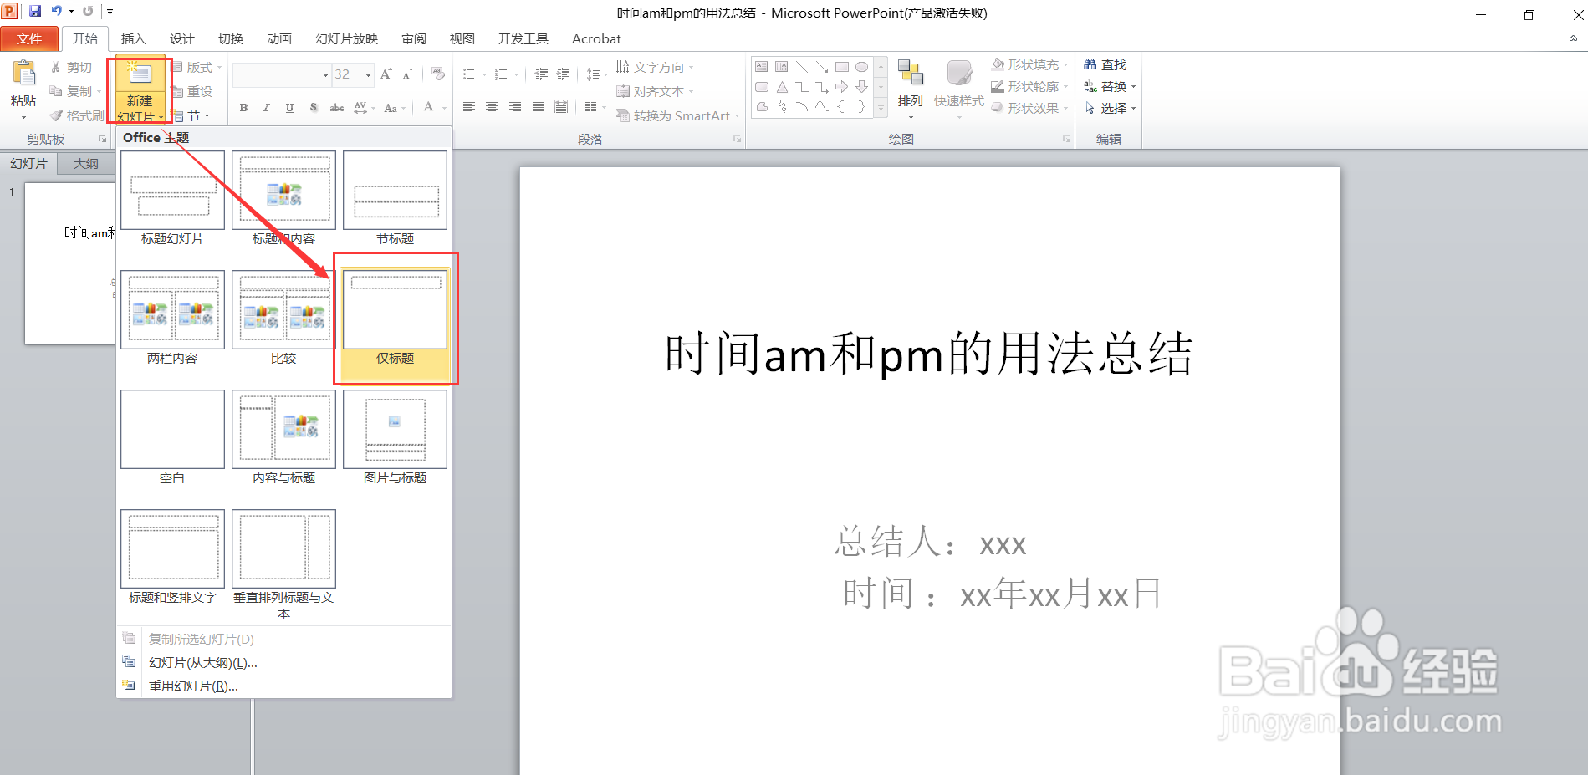The width and height of the screenshot is (1588, 775).
Task: Click the Format Painter (格式刷) icon
Action: [56, 115]
